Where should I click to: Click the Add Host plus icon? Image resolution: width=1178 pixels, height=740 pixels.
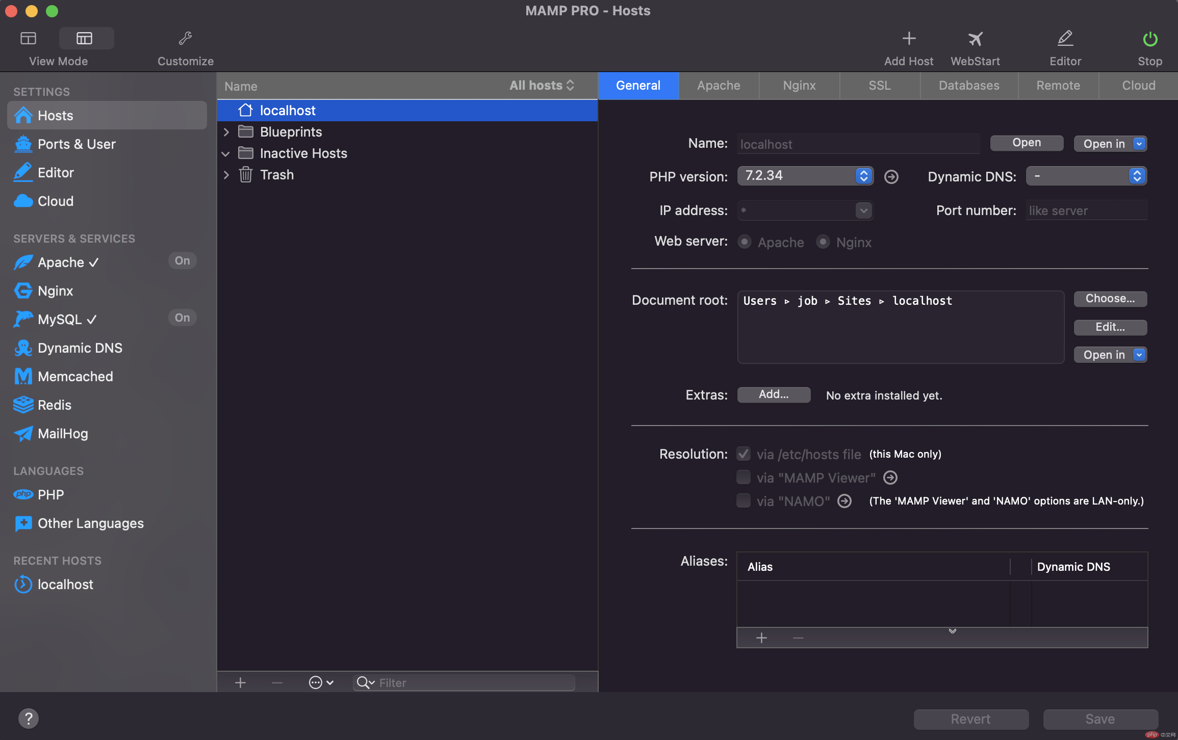click(x=909, y=38)
